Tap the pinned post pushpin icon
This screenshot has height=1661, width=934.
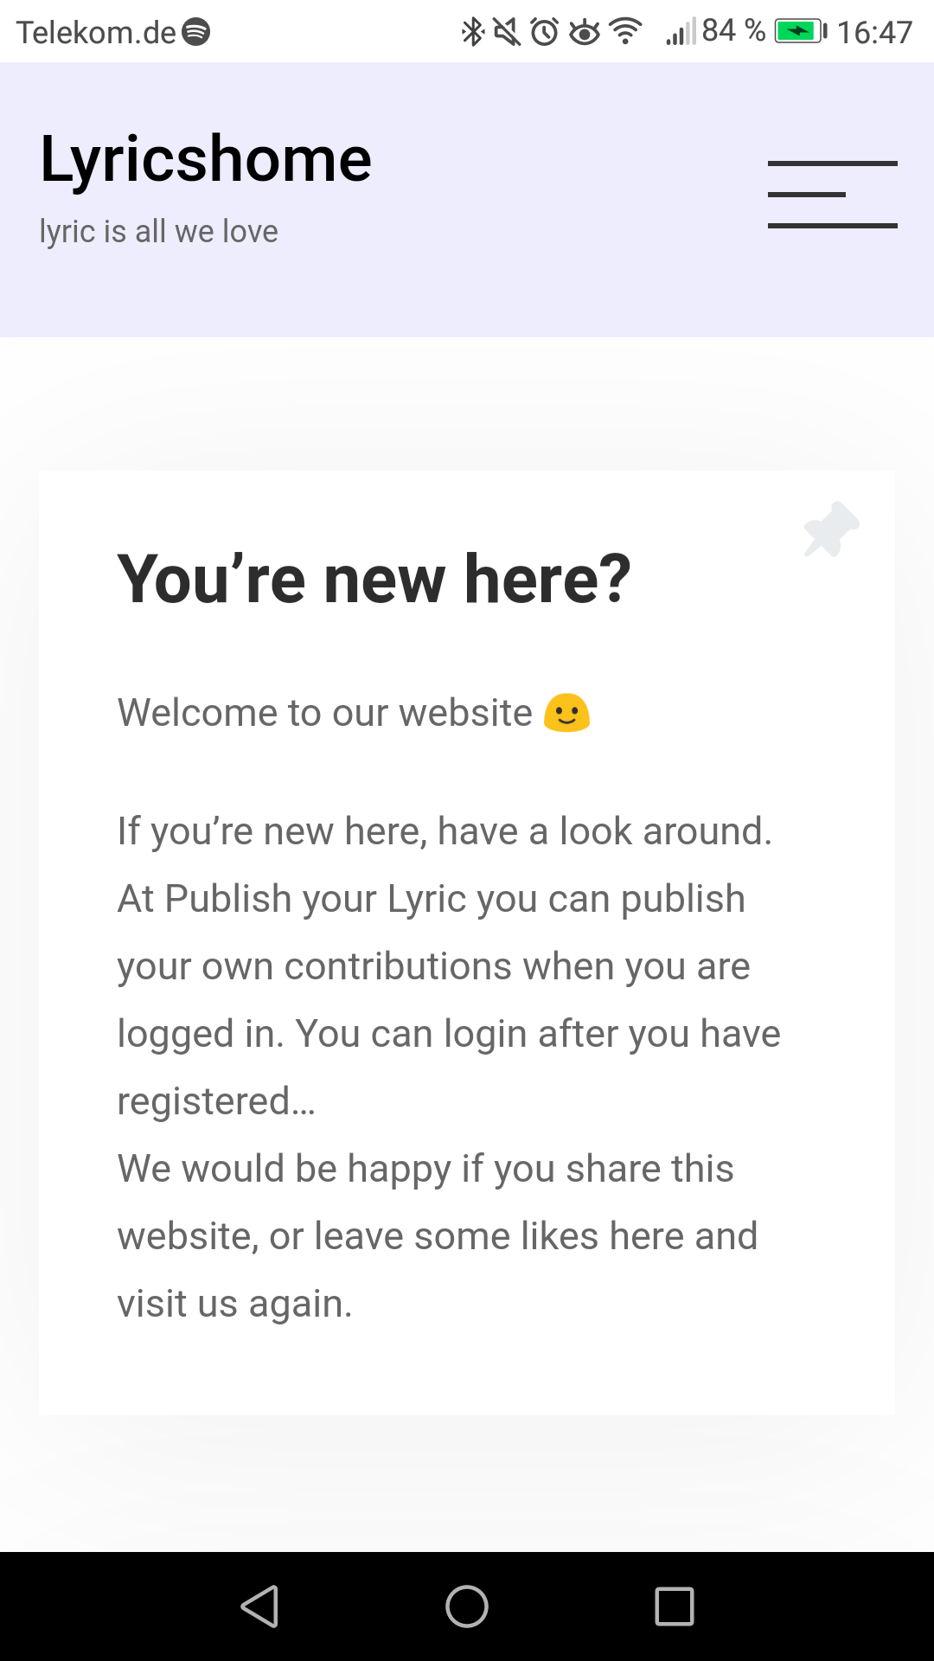(x=831, y=529)
